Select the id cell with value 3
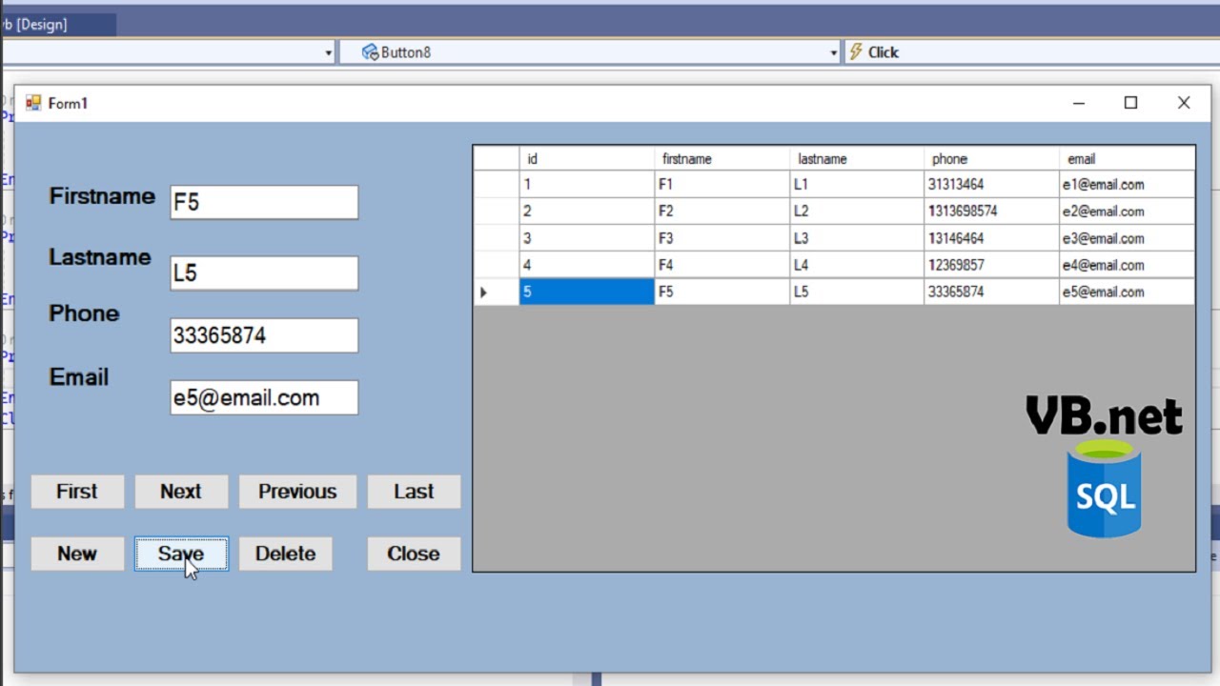 pos(587,238)
